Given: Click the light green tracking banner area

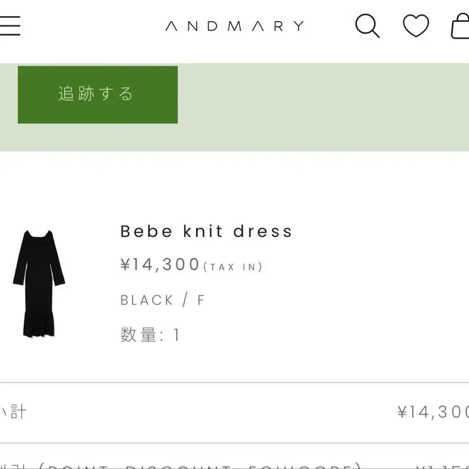Looking at the screenshot, I should pos(323,107).
